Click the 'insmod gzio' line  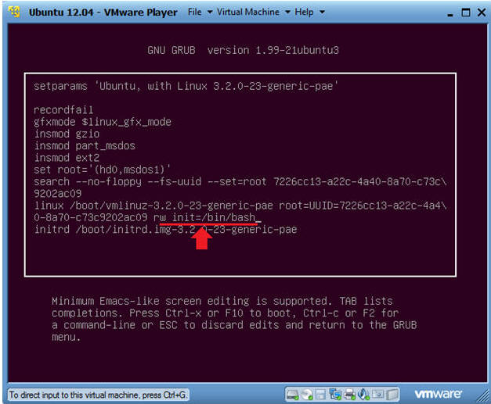67,134
